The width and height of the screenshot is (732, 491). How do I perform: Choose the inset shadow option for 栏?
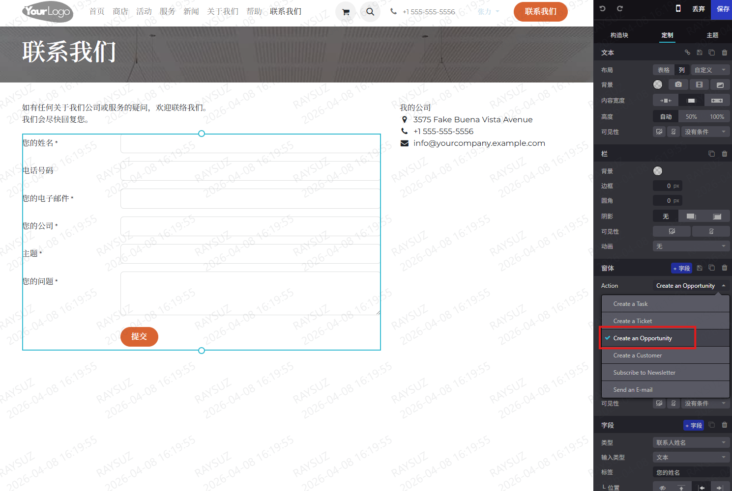(x=717, y=217)
